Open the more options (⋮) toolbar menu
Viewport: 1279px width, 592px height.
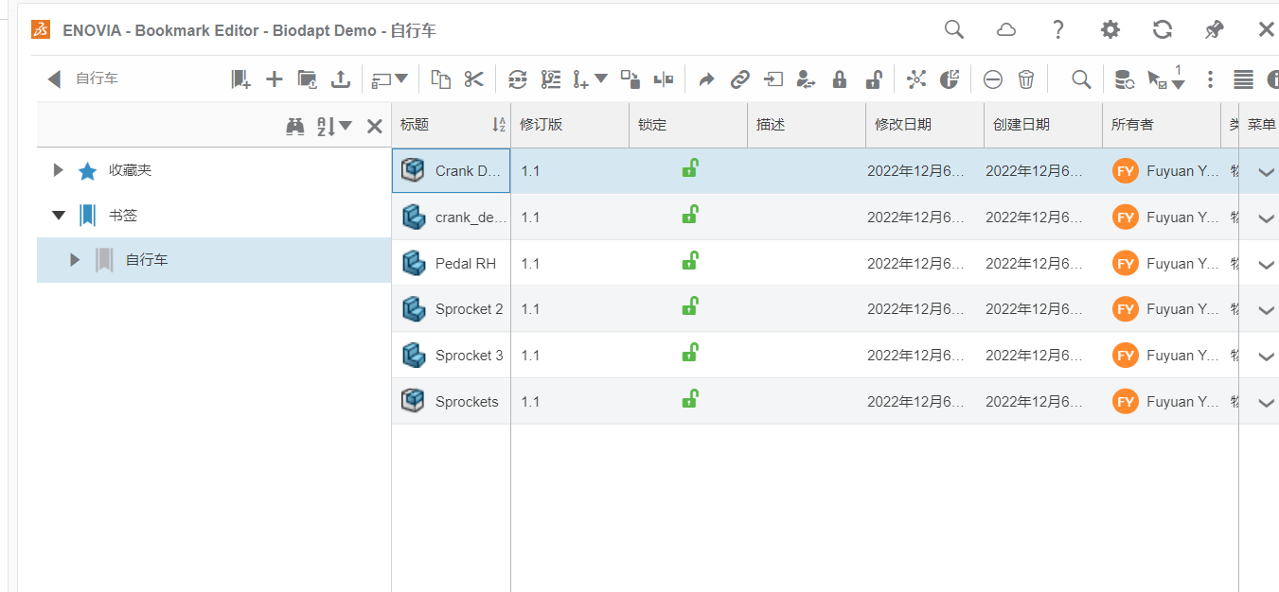[x=1210, y=79]
